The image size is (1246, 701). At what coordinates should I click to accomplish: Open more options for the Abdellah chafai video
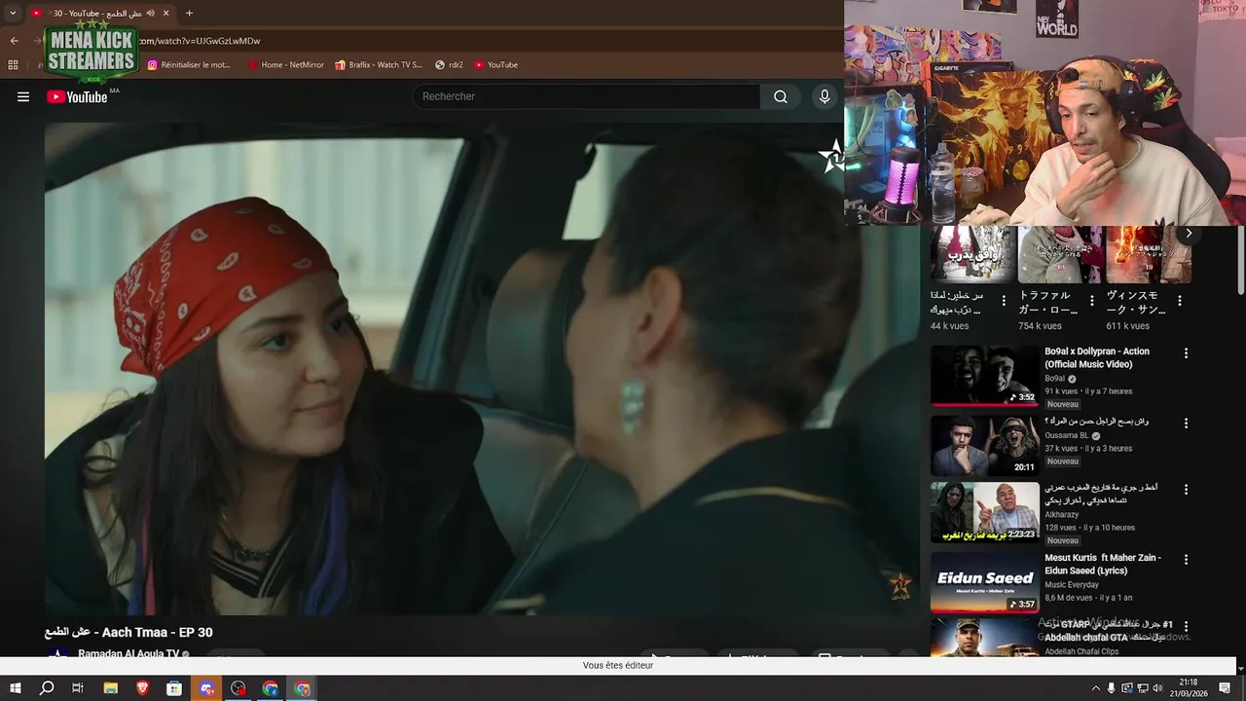pos(1186,626)
